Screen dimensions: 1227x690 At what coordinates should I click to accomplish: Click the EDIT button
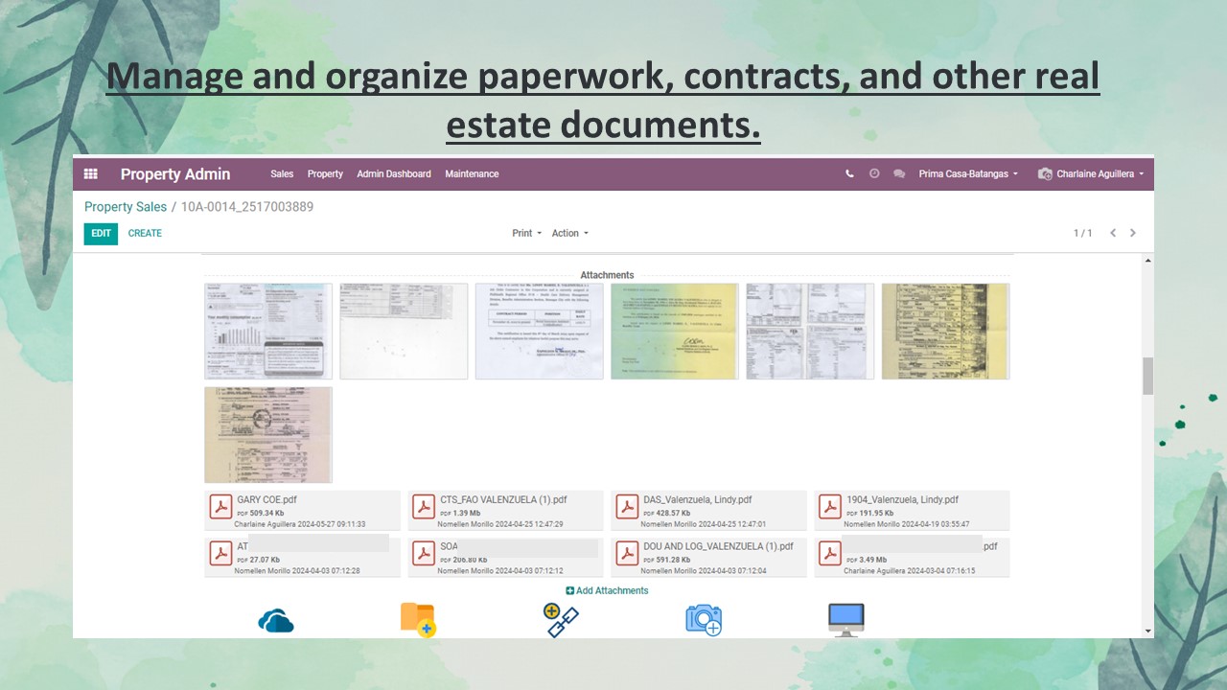coord(101,234)
